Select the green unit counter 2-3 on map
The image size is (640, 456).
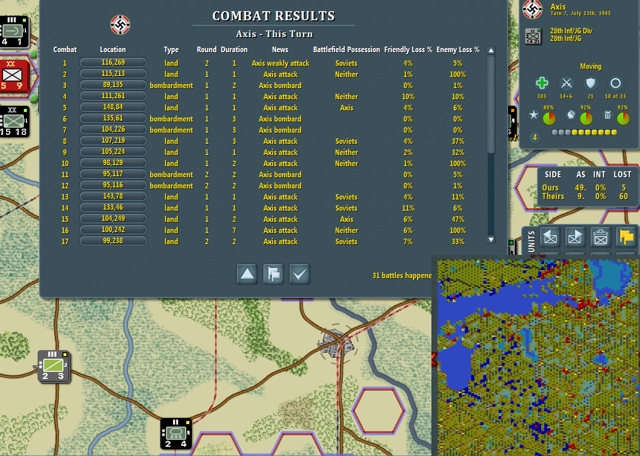53,366
